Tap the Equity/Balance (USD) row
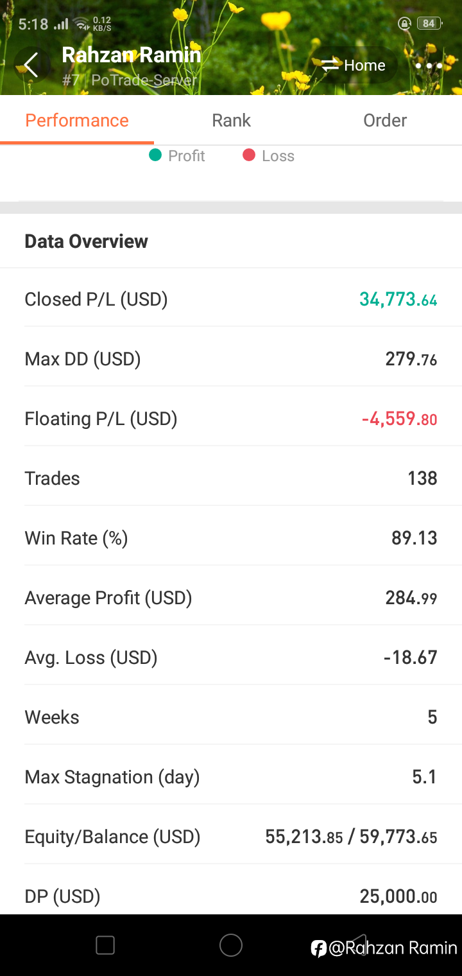This screenshot has height=976, width=462. pyautogui.click(x=231, y=837)
